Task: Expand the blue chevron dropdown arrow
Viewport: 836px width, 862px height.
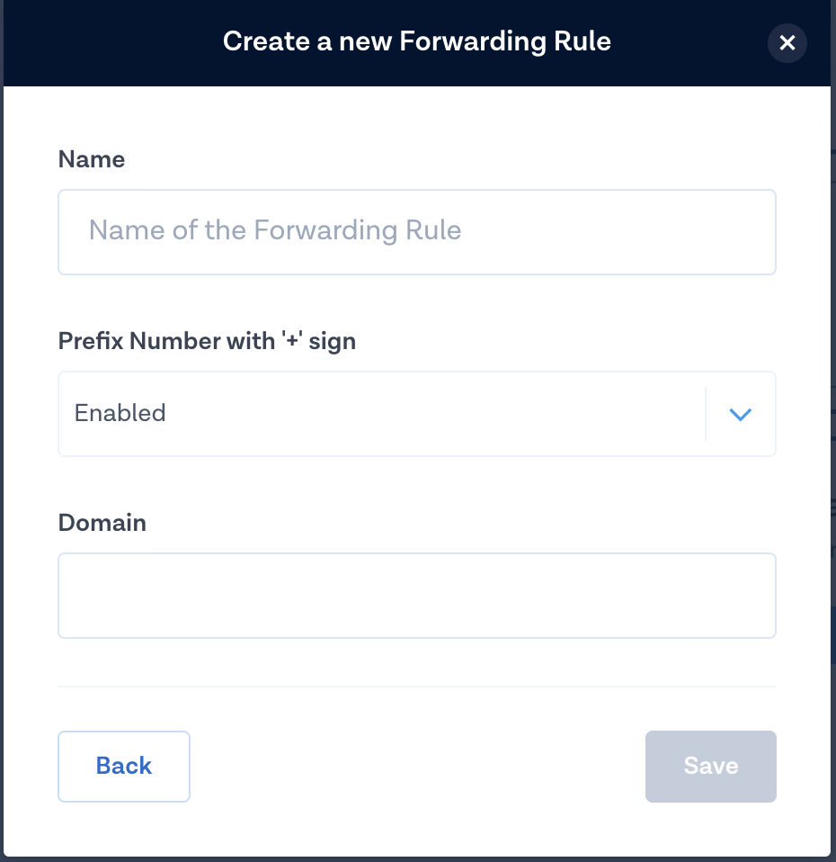Action: 740,414
